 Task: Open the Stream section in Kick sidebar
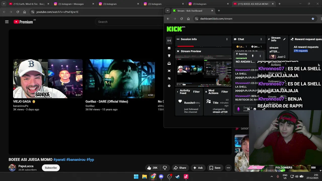169,40
